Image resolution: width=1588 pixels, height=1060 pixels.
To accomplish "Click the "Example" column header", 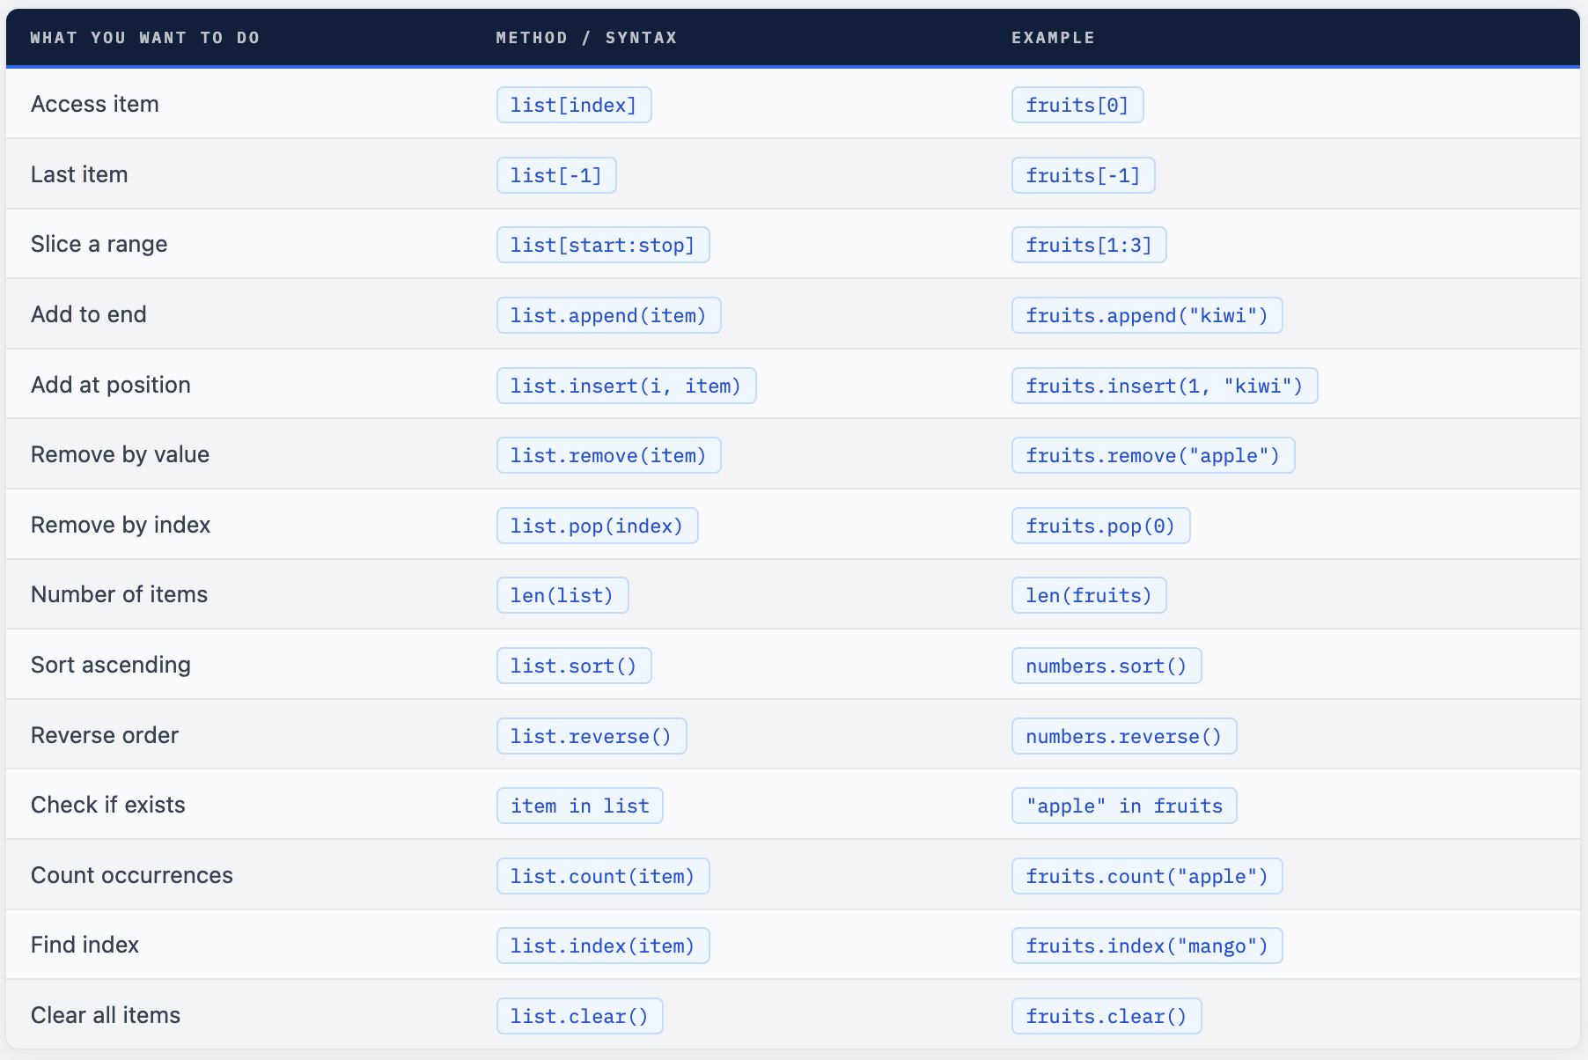I will point(1053,38).
